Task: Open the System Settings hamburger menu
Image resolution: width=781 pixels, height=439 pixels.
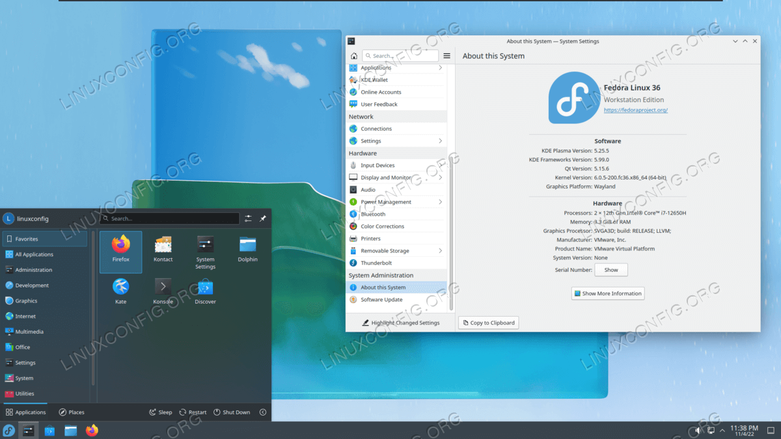Action: (446, 56)
